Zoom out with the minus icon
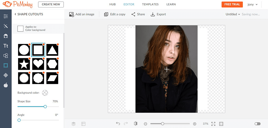This screenshot has height=128, width=268. 145,124
